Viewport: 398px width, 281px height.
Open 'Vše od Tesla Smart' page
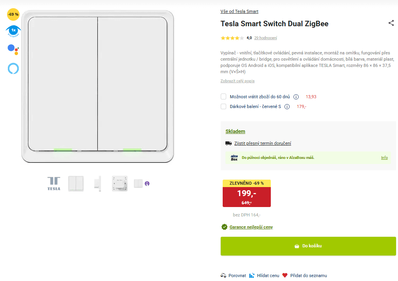click(x=239, y=11)
